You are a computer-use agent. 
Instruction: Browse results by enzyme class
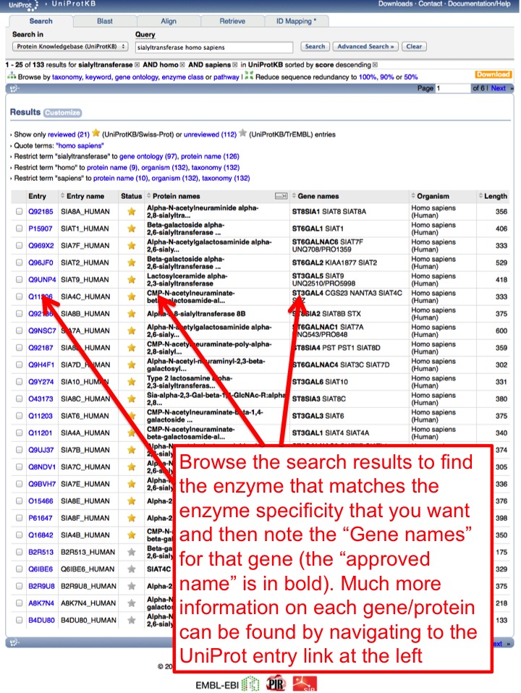pyautogui.click(x=182, y=77)
